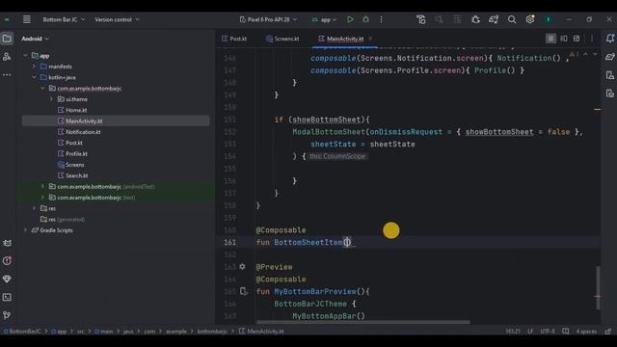
Task: Open the Notifications bell panel
Action: click(610, 39)
